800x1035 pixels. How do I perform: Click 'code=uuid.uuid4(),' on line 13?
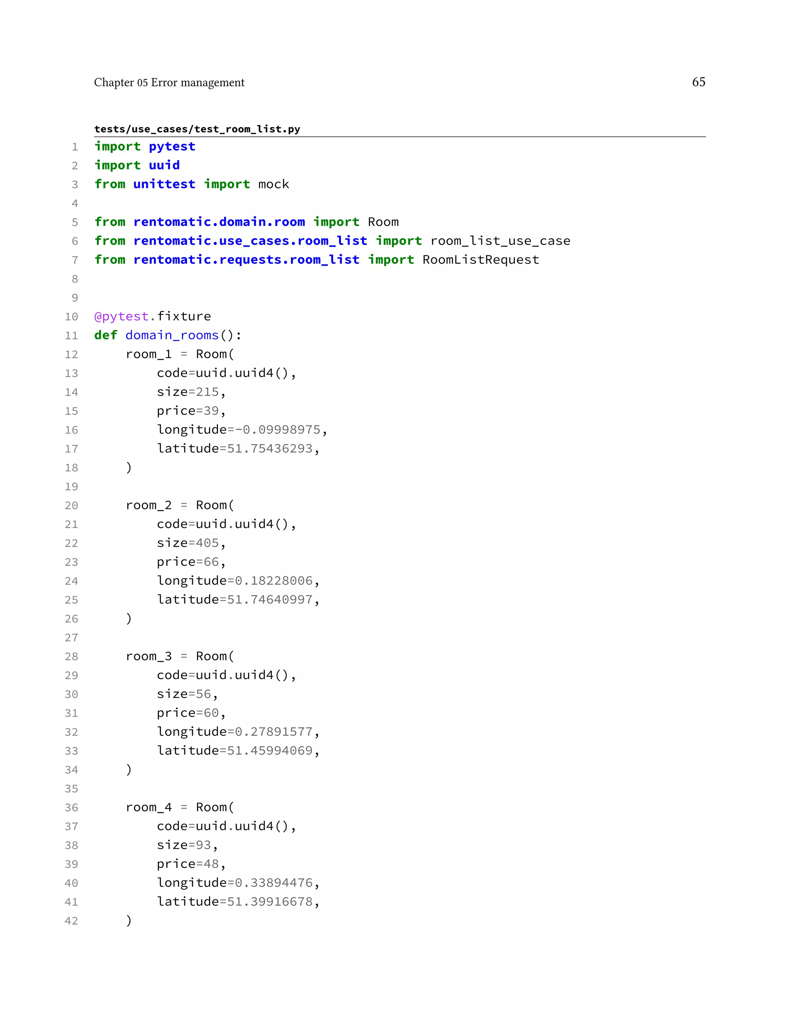[227, 373]
